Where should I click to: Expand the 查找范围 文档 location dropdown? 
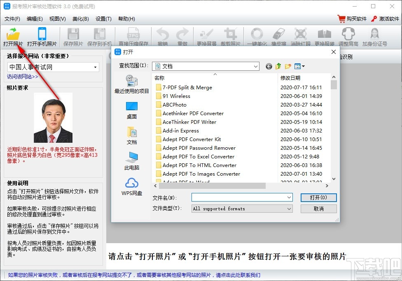point(256,67)
